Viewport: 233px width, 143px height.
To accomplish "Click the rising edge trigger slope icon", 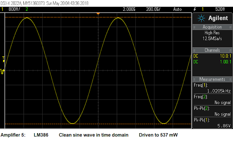I will 195,9.
